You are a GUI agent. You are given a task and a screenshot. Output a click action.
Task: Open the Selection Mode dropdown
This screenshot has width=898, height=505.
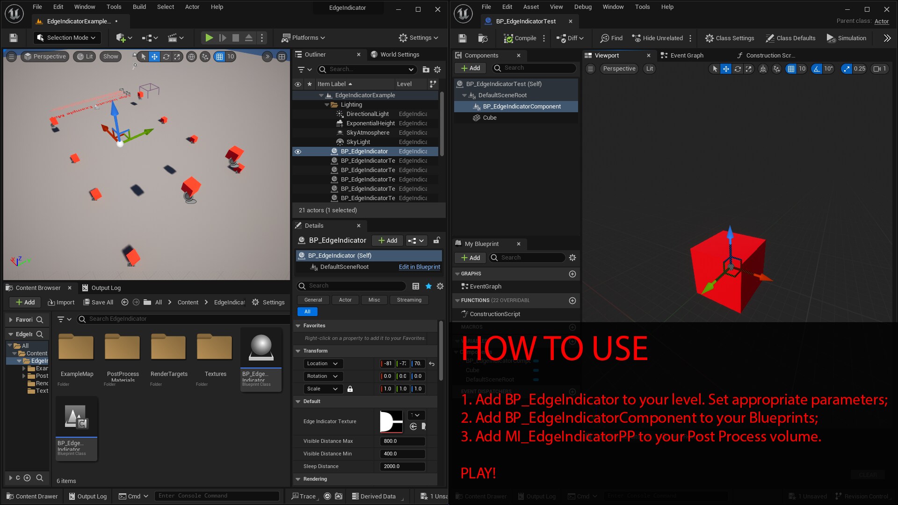[x=66, y=37]
